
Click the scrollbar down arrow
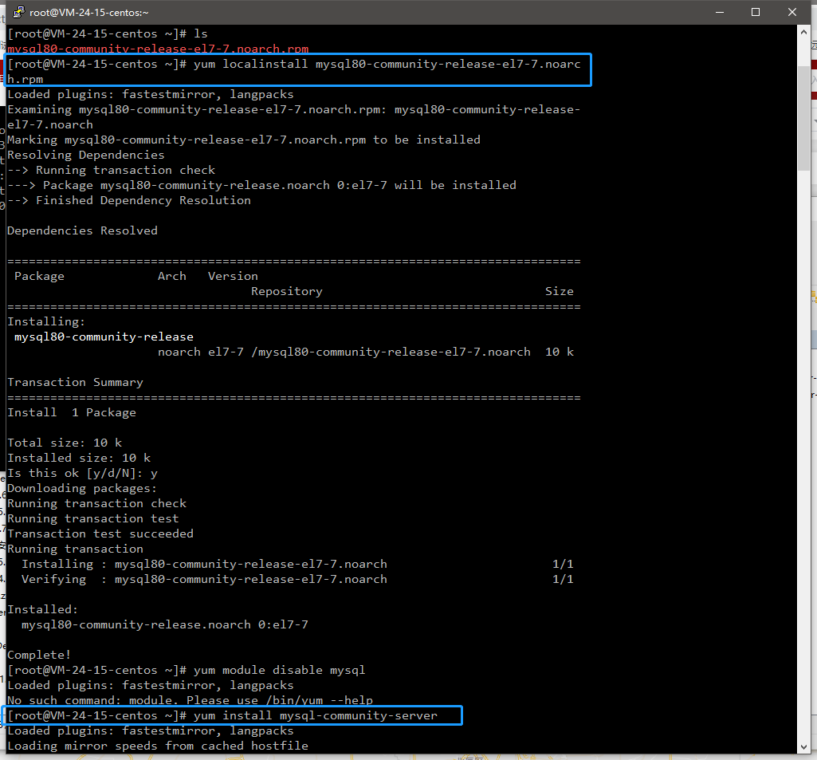click(x=805, y=748)
